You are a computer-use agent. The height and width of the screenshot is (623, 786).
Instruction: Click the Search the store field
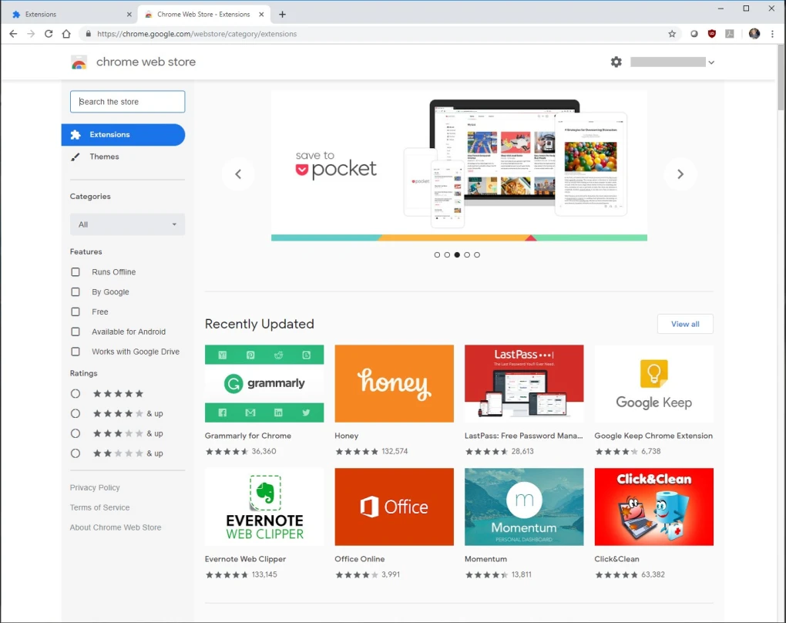(x=127, y=102)
